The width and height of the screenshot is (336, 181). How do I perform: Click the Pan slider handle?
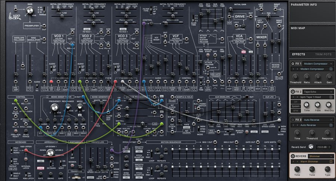coord(268,17)
